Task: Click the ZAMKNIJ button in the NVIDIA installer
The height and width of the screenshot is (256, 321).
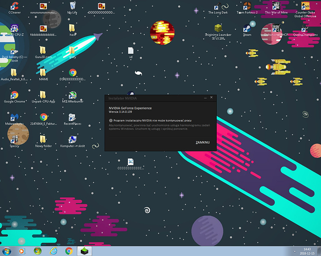Action: pyautogui.click(x=203, y=142)
